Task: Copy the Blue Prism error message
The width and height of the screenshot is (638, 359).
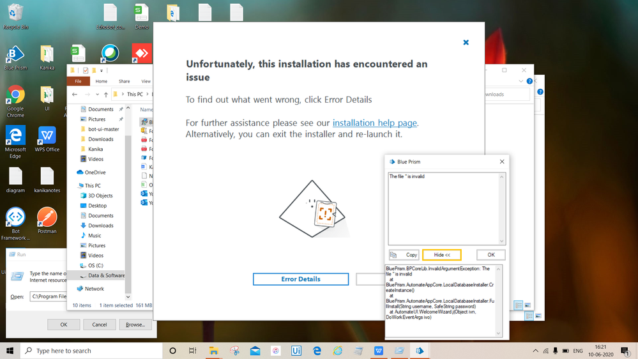Action: (404, 255)
